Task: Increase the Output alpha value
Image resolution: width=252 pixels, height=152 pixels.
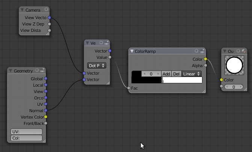Action: (x=241, y=87)
